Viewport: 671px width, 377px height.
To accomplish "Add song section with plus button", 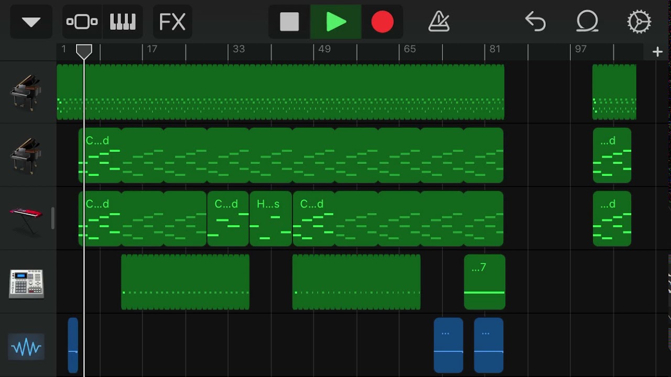I will pyautogui.click(x=657, y=51).
